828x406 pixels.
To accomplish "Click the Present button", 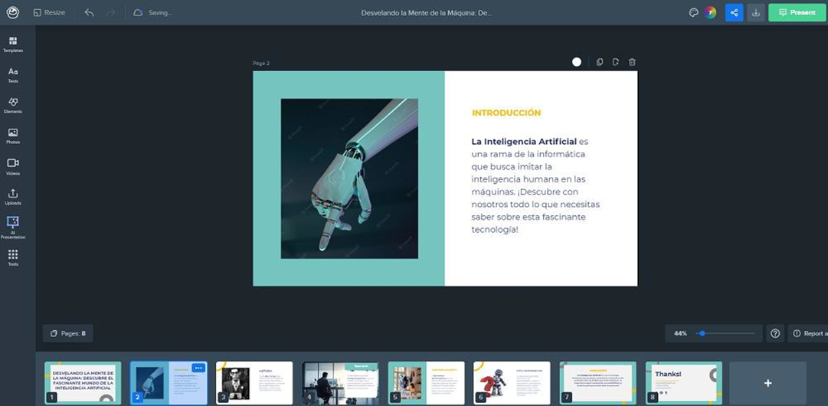I will [x=797, y=13].
